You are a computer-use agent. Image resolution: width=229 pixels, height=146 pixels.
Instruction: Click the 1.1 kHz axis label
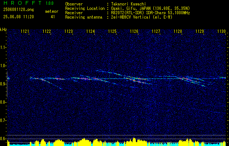[x=3, y=47]
